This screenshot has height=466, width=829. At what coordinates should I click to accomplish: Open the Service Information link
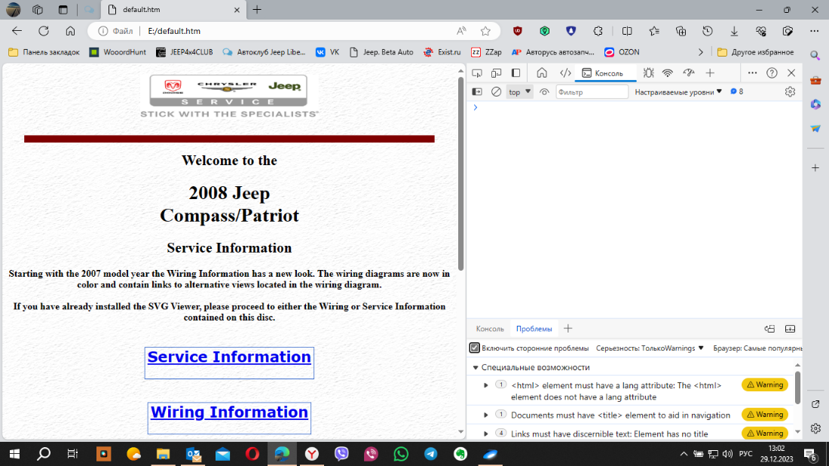click(x=229, y=357)
